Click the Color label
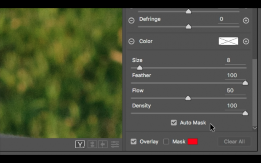261x163 pixels. tap(146, 41)
